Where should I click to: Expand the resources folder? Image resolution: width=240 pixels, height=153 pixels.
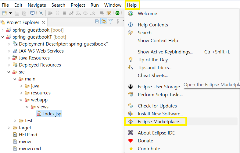[x=21, y=93]
